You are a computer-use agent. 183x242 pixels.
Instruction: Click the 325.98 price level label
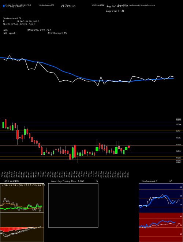[178, 144]
